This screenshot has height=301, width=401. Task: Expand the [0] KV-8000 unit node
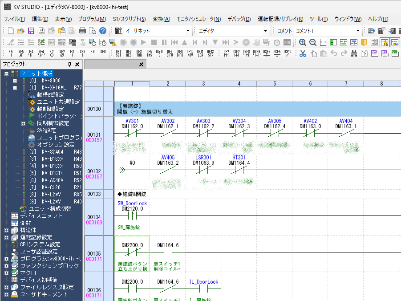point(15,81)
